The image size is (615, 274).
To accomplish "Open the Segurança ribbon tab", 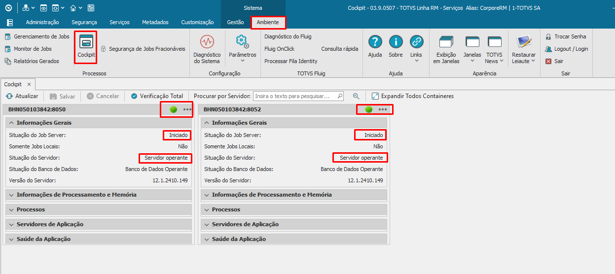I will 84,22.
